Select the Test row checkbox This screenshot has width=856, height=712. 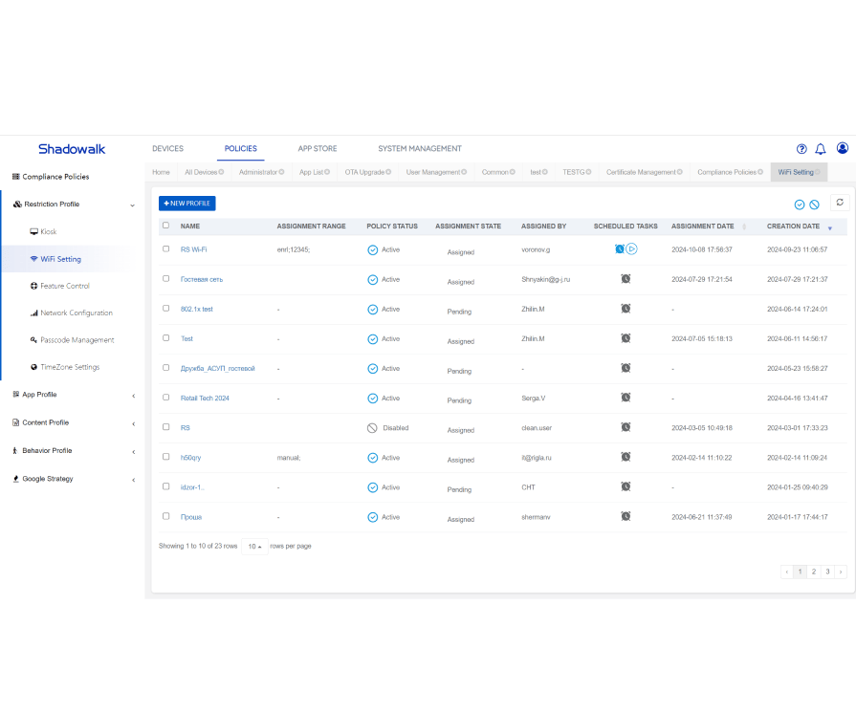166,337
